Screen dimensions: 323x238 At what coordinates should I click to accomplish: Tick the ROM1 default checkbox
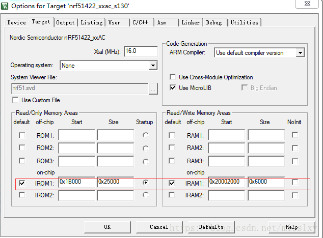[x=22, y=135]
